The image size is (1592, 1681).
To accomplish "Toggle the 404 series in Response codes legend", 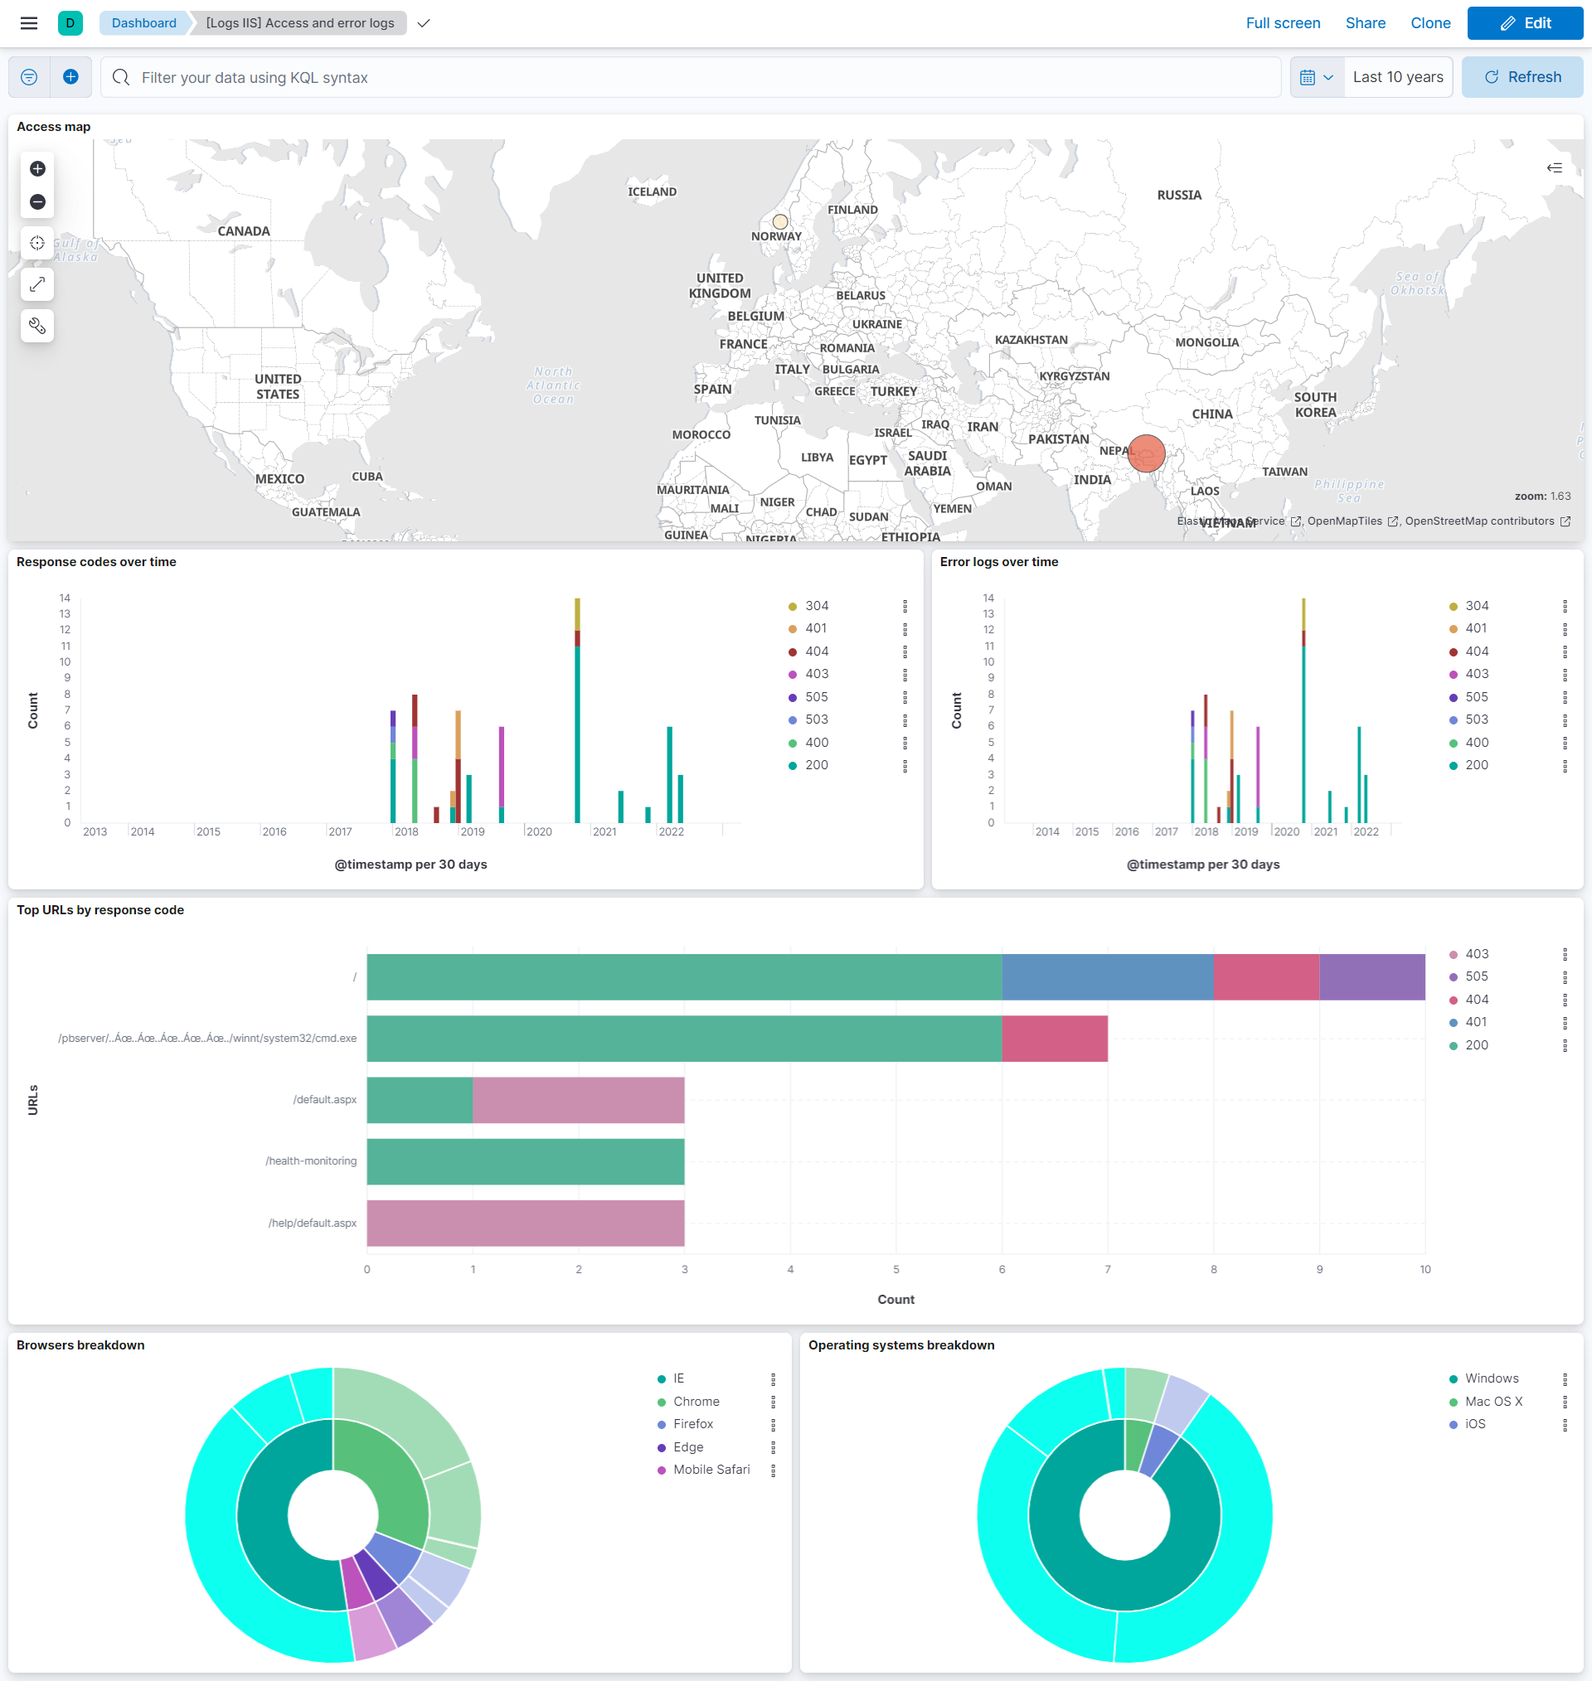I will click(x=817, y=651).
